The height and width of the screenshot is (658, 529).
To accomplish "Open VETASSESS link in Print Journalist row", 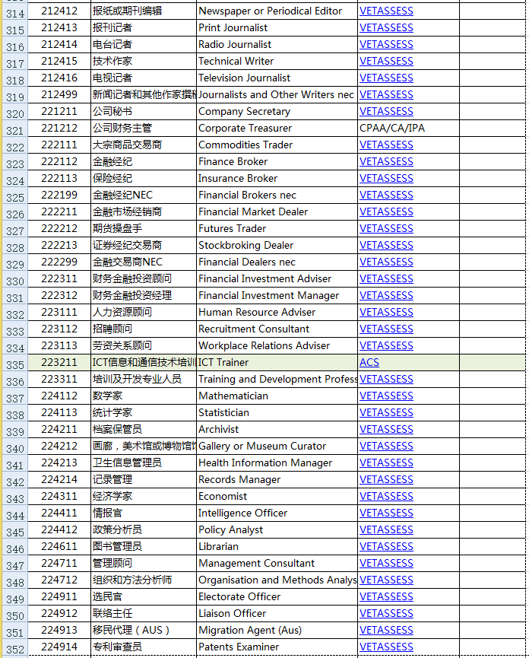I will 386,28.
